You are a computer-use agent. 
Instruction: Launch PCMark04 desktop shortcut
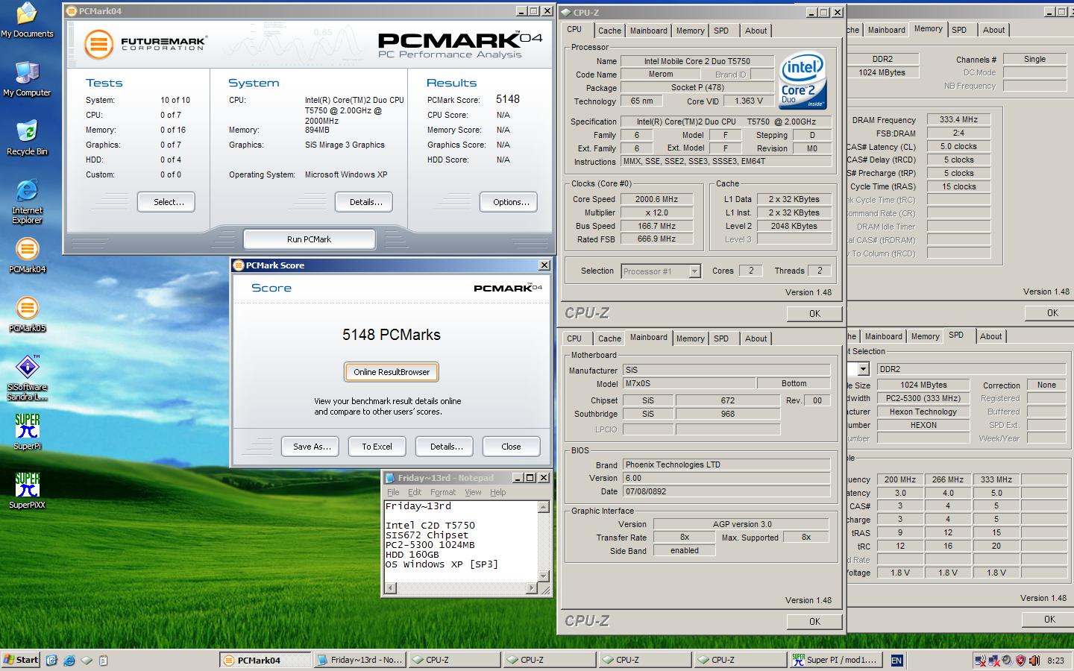click(27, 256)
